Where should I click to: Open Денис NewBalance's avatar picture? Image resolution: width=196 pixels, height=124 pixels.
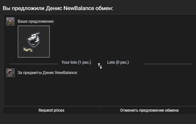click(10, 73)
